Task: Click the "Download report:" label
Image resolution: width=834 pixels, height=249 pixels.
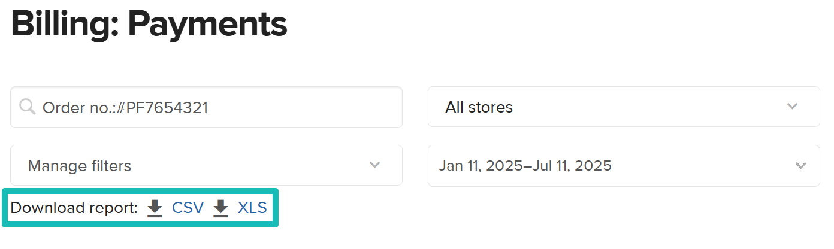Action: coord(74,208)
